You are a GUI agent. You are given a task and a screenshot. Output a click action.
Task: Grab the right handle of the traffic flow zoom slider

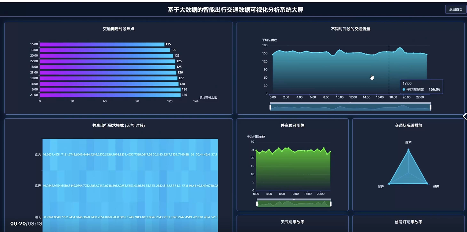430,107
